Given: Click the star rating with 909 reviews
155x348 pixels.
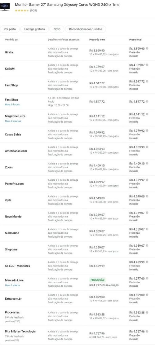Looking at the screenshot, I should [x=22, y=11].
